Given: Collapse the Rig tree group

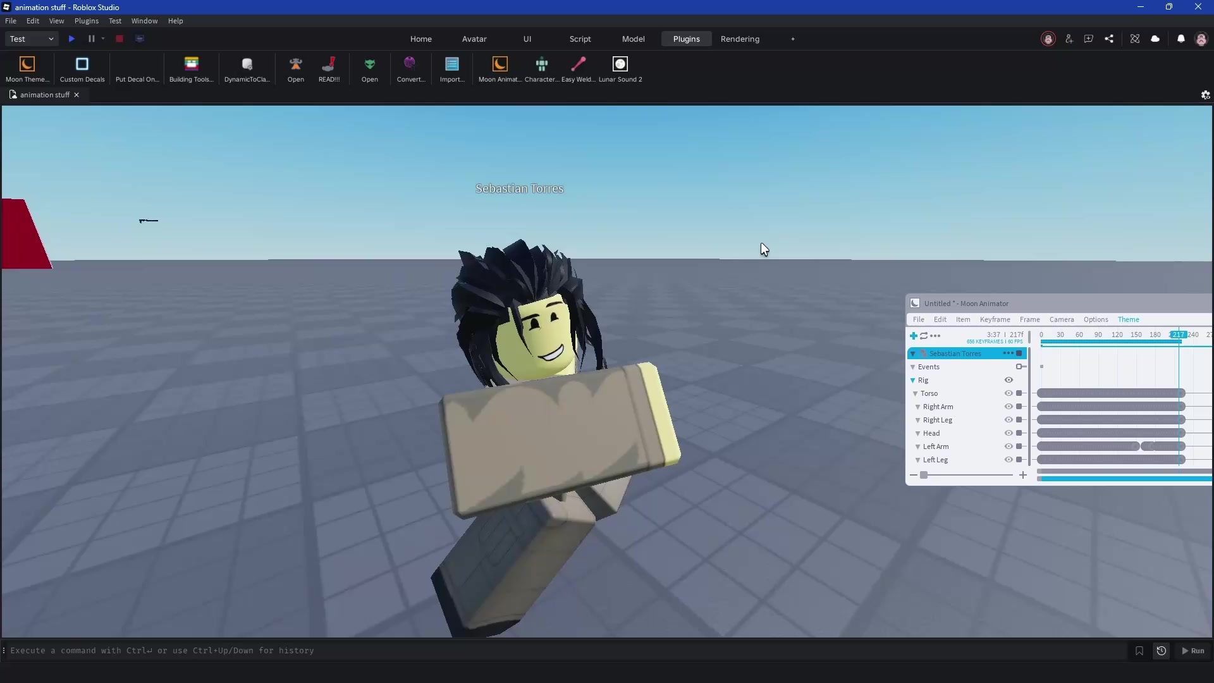Looking at the screenshot, I should [x=912, y=380].
